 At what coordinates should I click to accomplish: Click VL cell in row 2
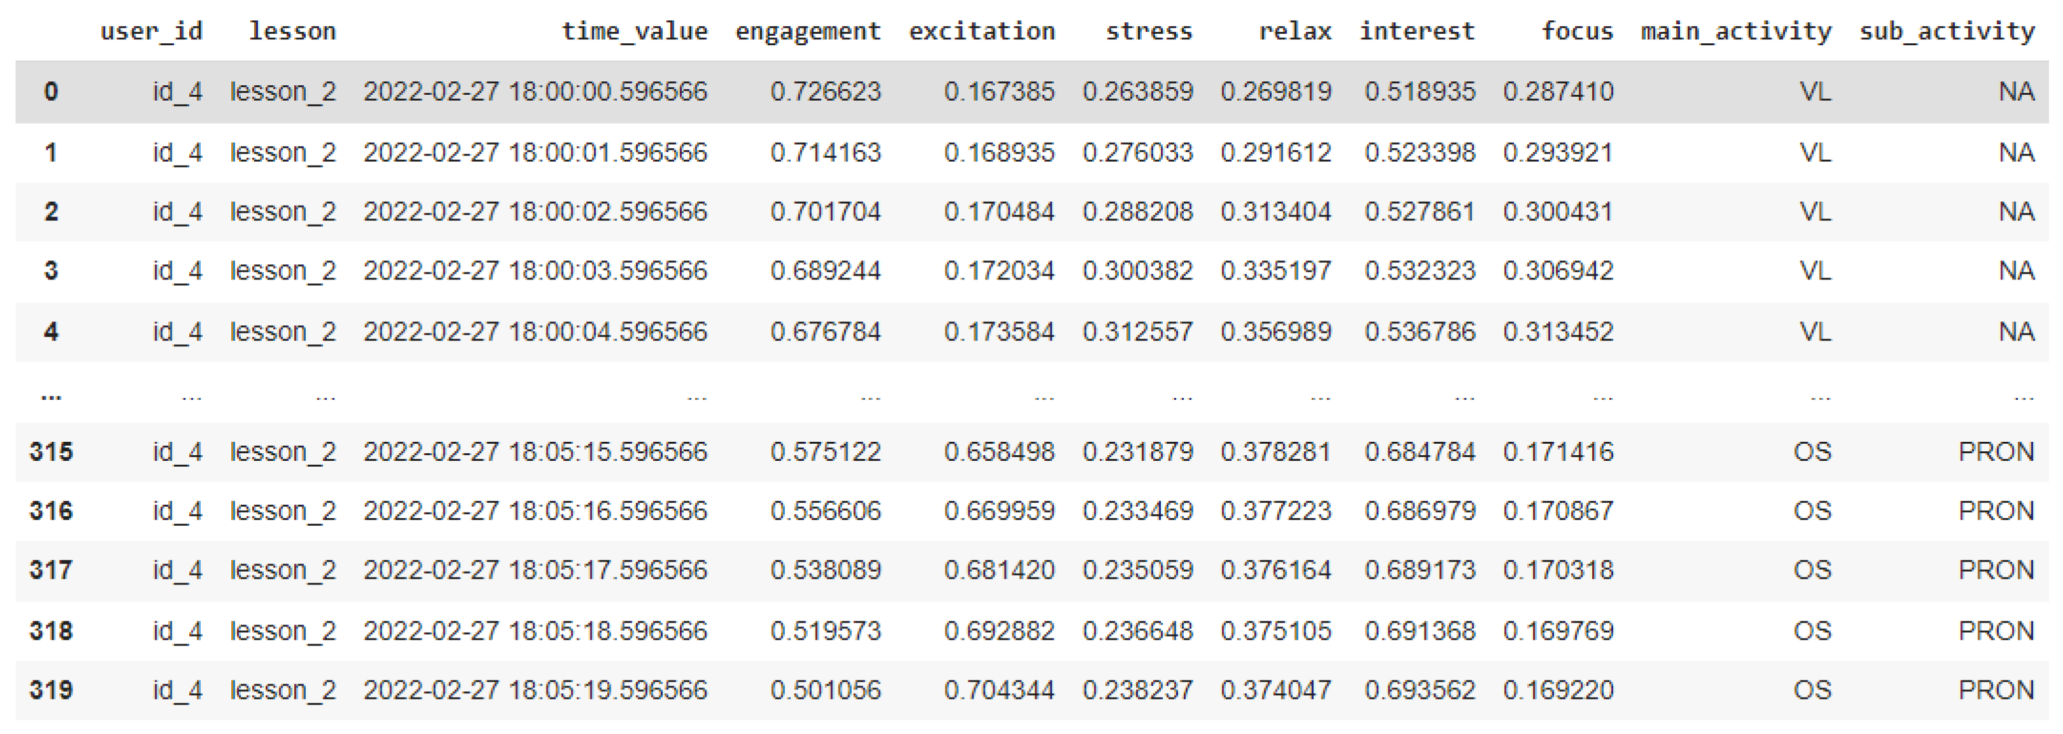coord(1814,211)
